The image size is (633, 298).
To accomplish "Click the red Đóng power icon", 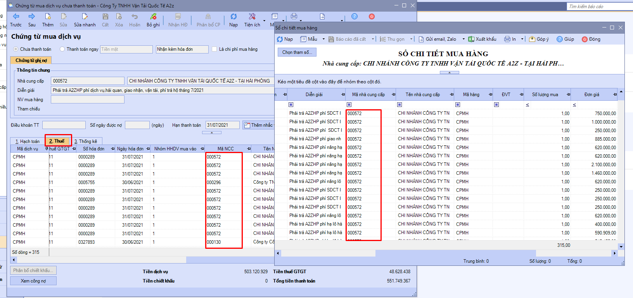I will [x=585, y=39].
